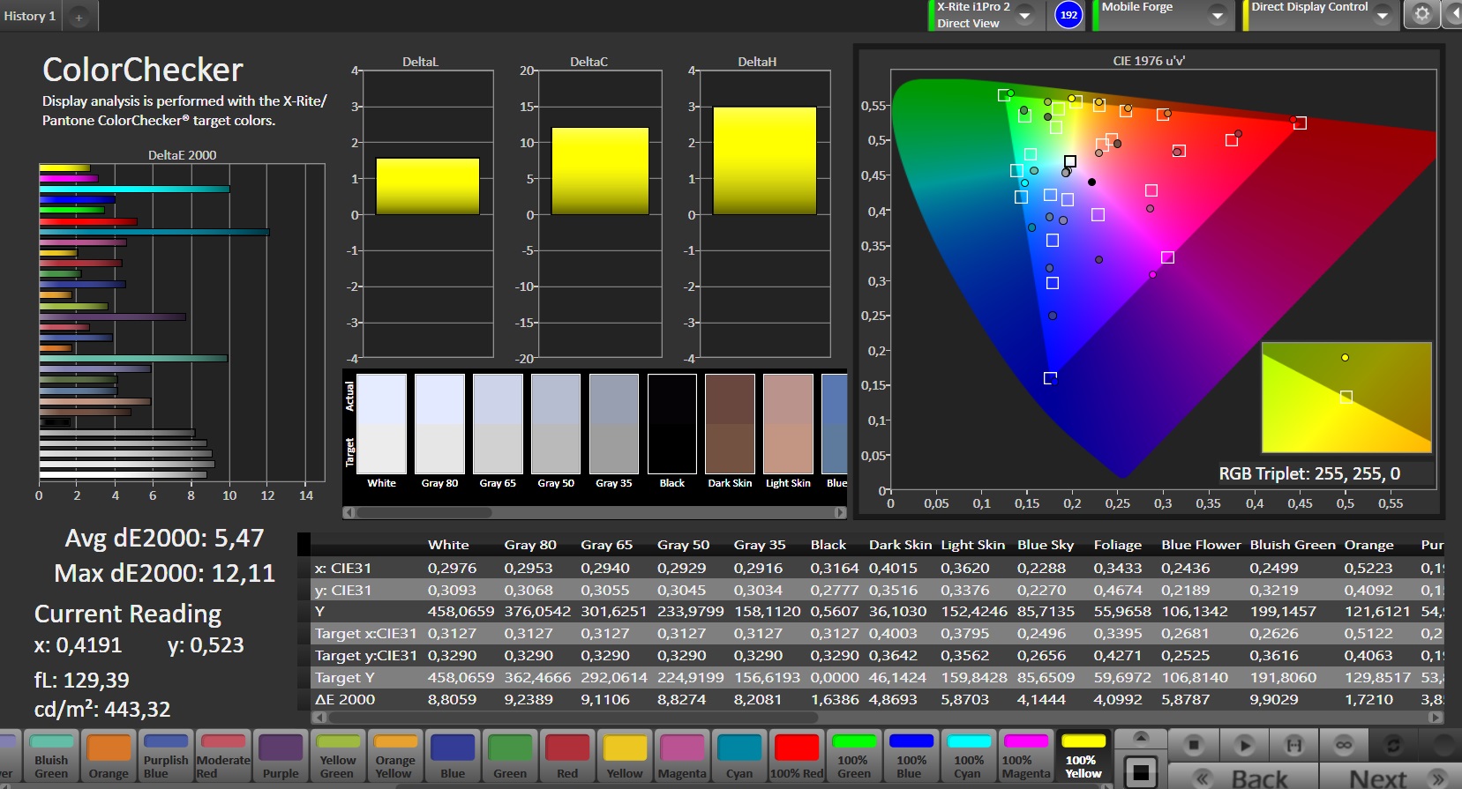Choose the 100% Red swatch
Image resolution: width=1462 pixels, height=789 pixels.
coord(797,756)
